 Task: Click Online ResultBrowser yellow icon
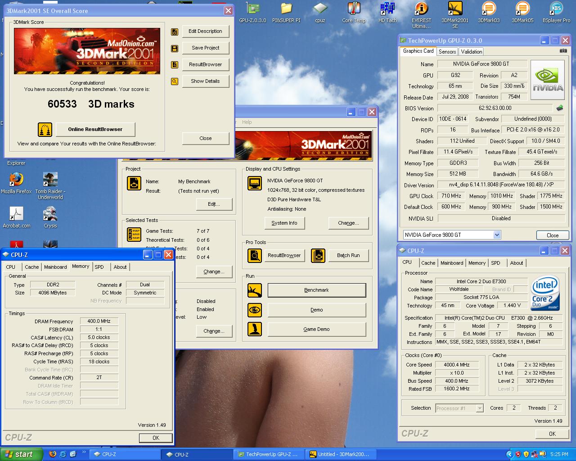[x=45, y=130]
